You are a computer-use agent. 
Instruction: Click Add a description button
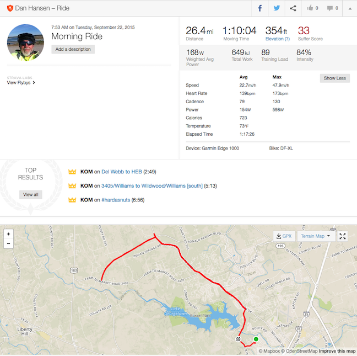pos(73,49)
